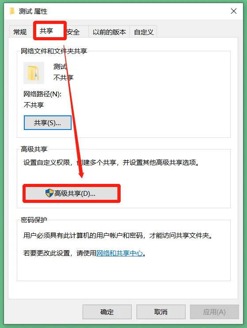The height and width of the screenshot is (328, 247).
Task: Click the large 测试 shared folder icon
Action: click(34, 73)
